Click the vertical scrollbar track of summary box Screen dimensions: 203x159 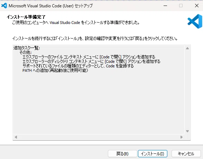coord(187,90)
